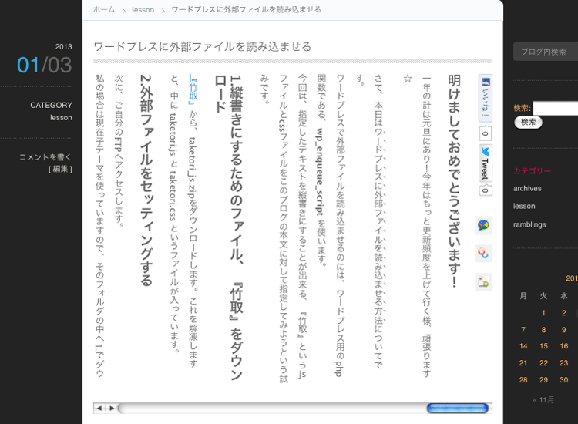Open lesson in the カテゴリー list

tap(524, 206)
